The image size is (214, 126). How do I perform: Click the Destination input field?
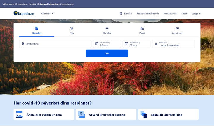coord(55,44)
